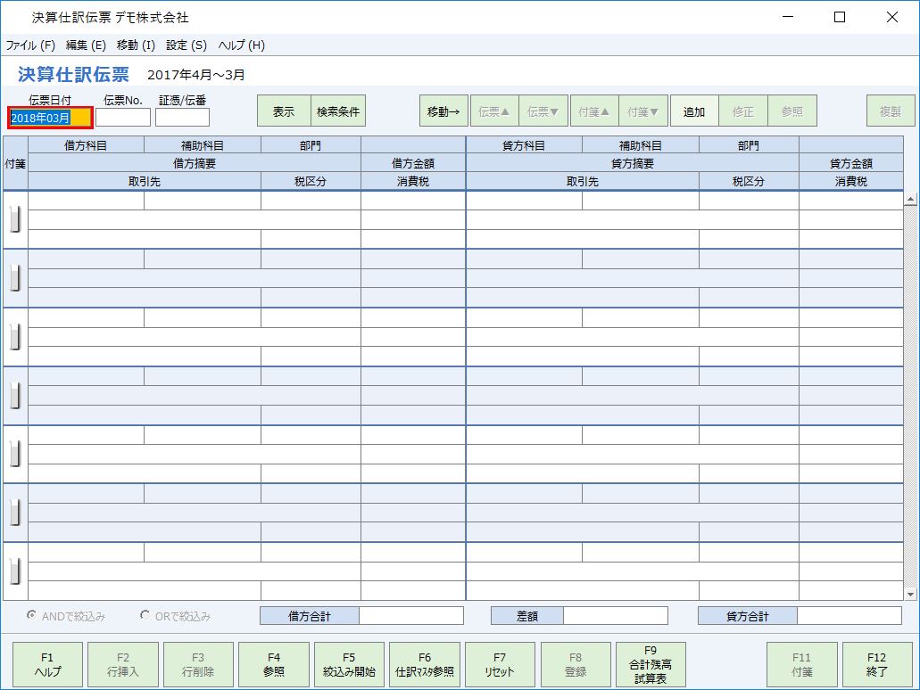Select the ORで絞込み radio button

143,615
